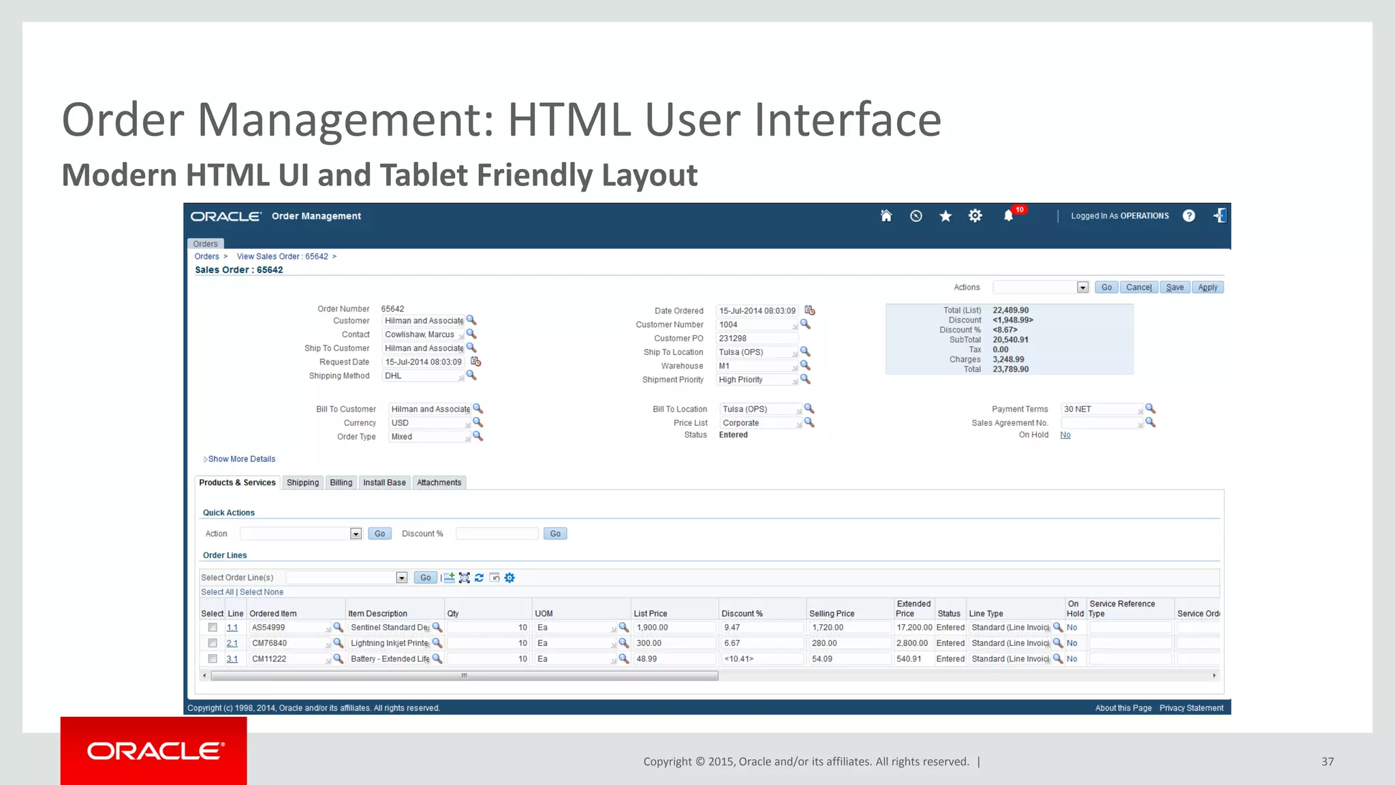The height and width of the screenshot is (785, 1395).
Task: Open the recent history clock icon
Action: [x=916, y=216]
